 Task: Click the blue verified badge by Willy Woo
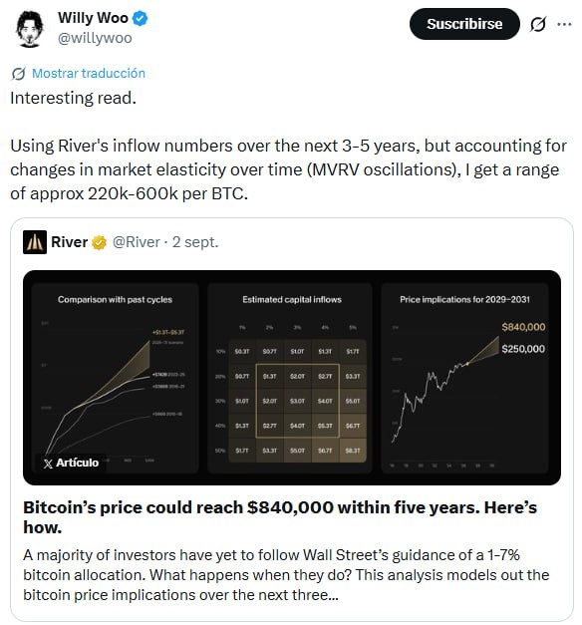coord(140,18)
